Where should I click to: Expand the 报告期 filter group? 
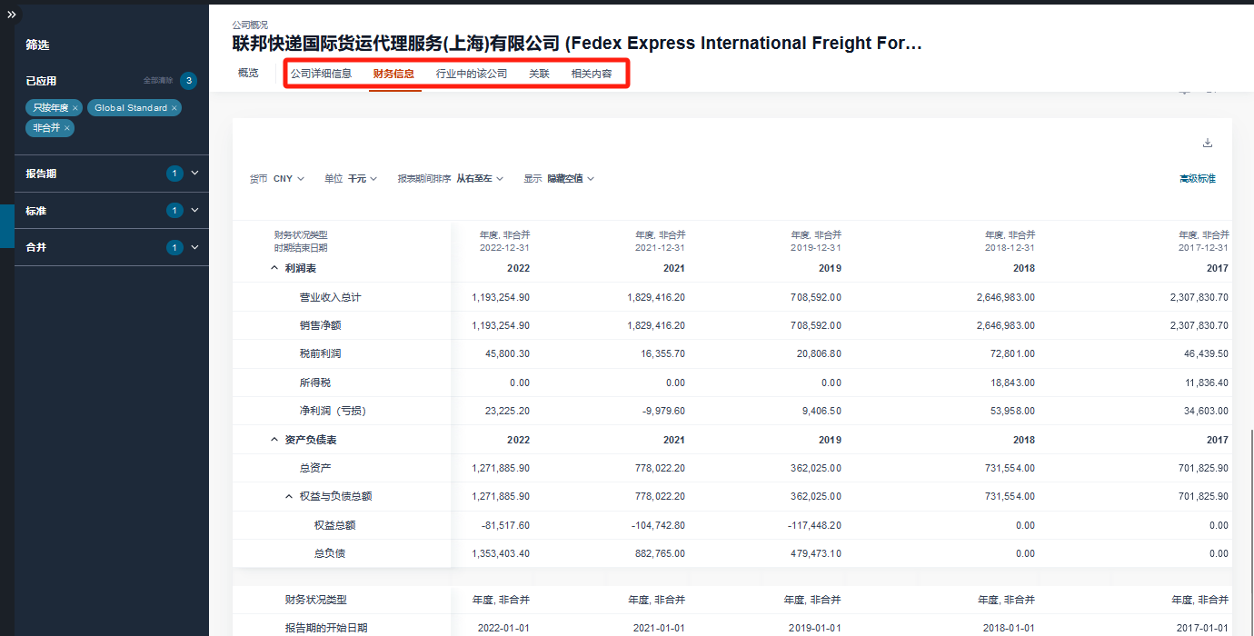coord(194,174)
